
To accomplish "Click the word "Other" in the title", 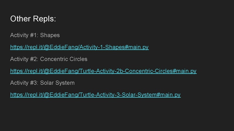I will (x=20, y=19).
